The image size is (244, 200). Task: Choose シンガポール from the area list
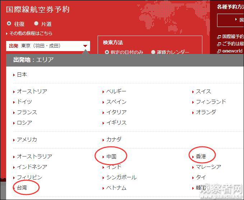(x=121, y=177)
